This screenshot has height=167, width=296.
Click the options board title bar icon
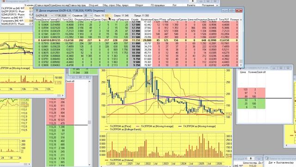pos(37,11)
